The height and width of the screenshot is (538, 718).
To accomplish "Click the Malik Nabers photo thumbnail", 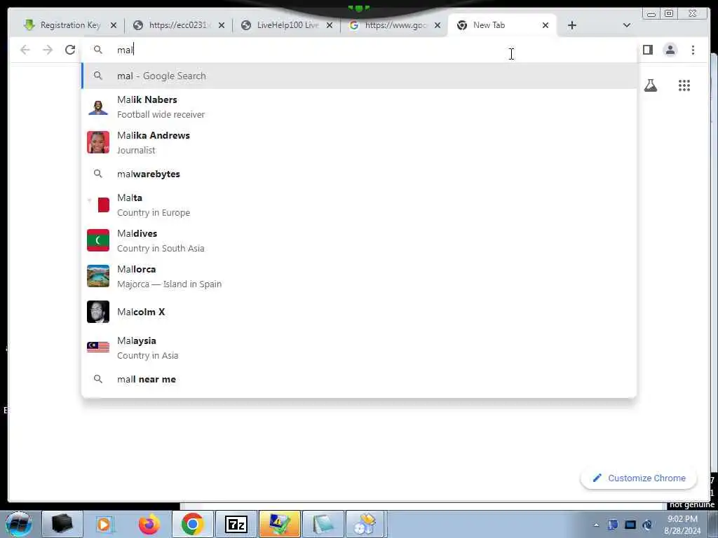I will 98,107.
